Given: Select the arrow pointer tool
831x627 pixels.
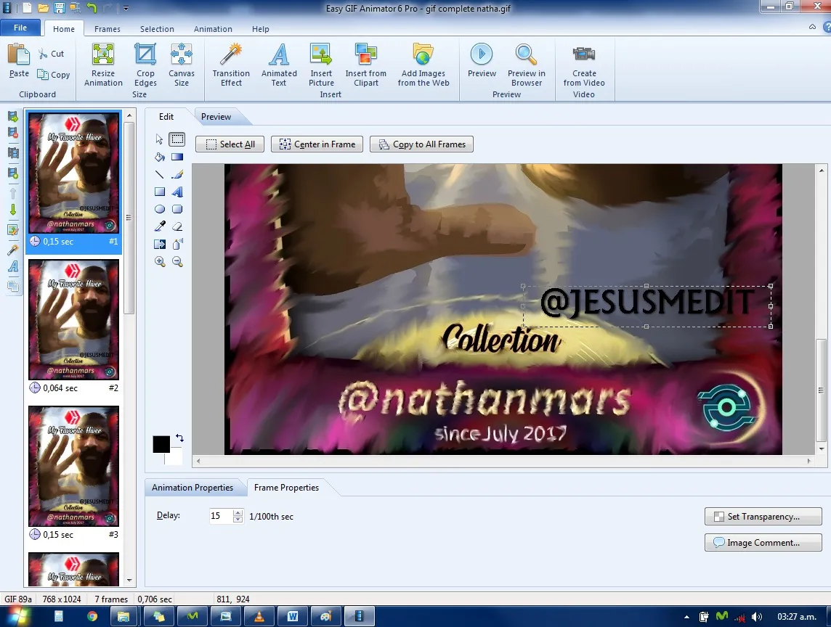Looking at the screenshot, I should pos(160,139).
